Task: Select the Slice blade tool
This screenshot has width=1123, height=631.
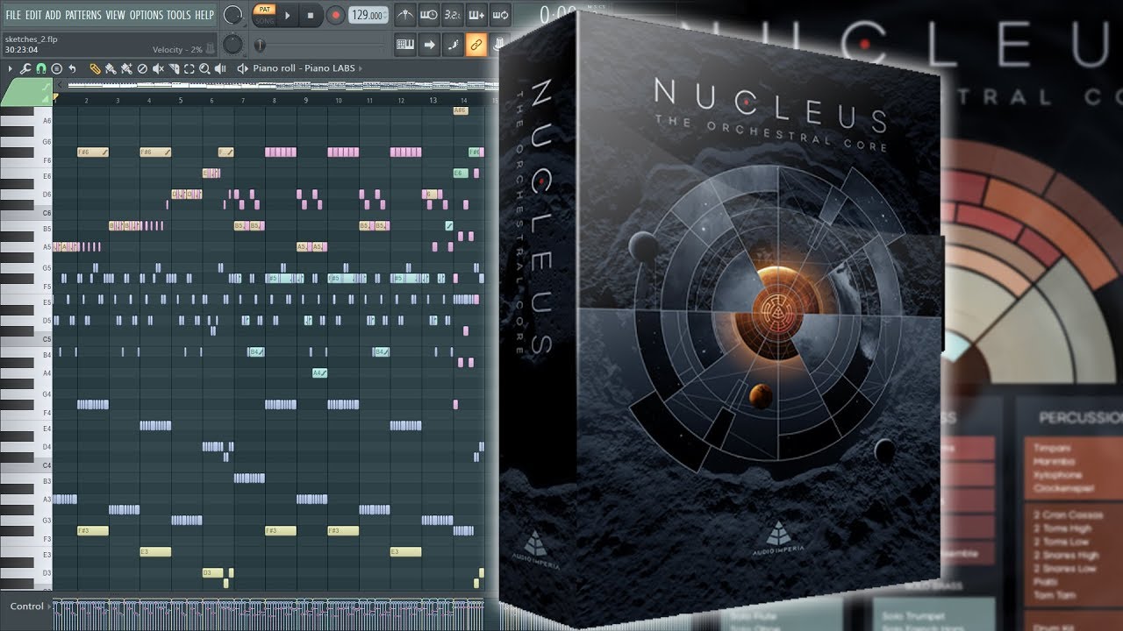Action: click(174, 68)
